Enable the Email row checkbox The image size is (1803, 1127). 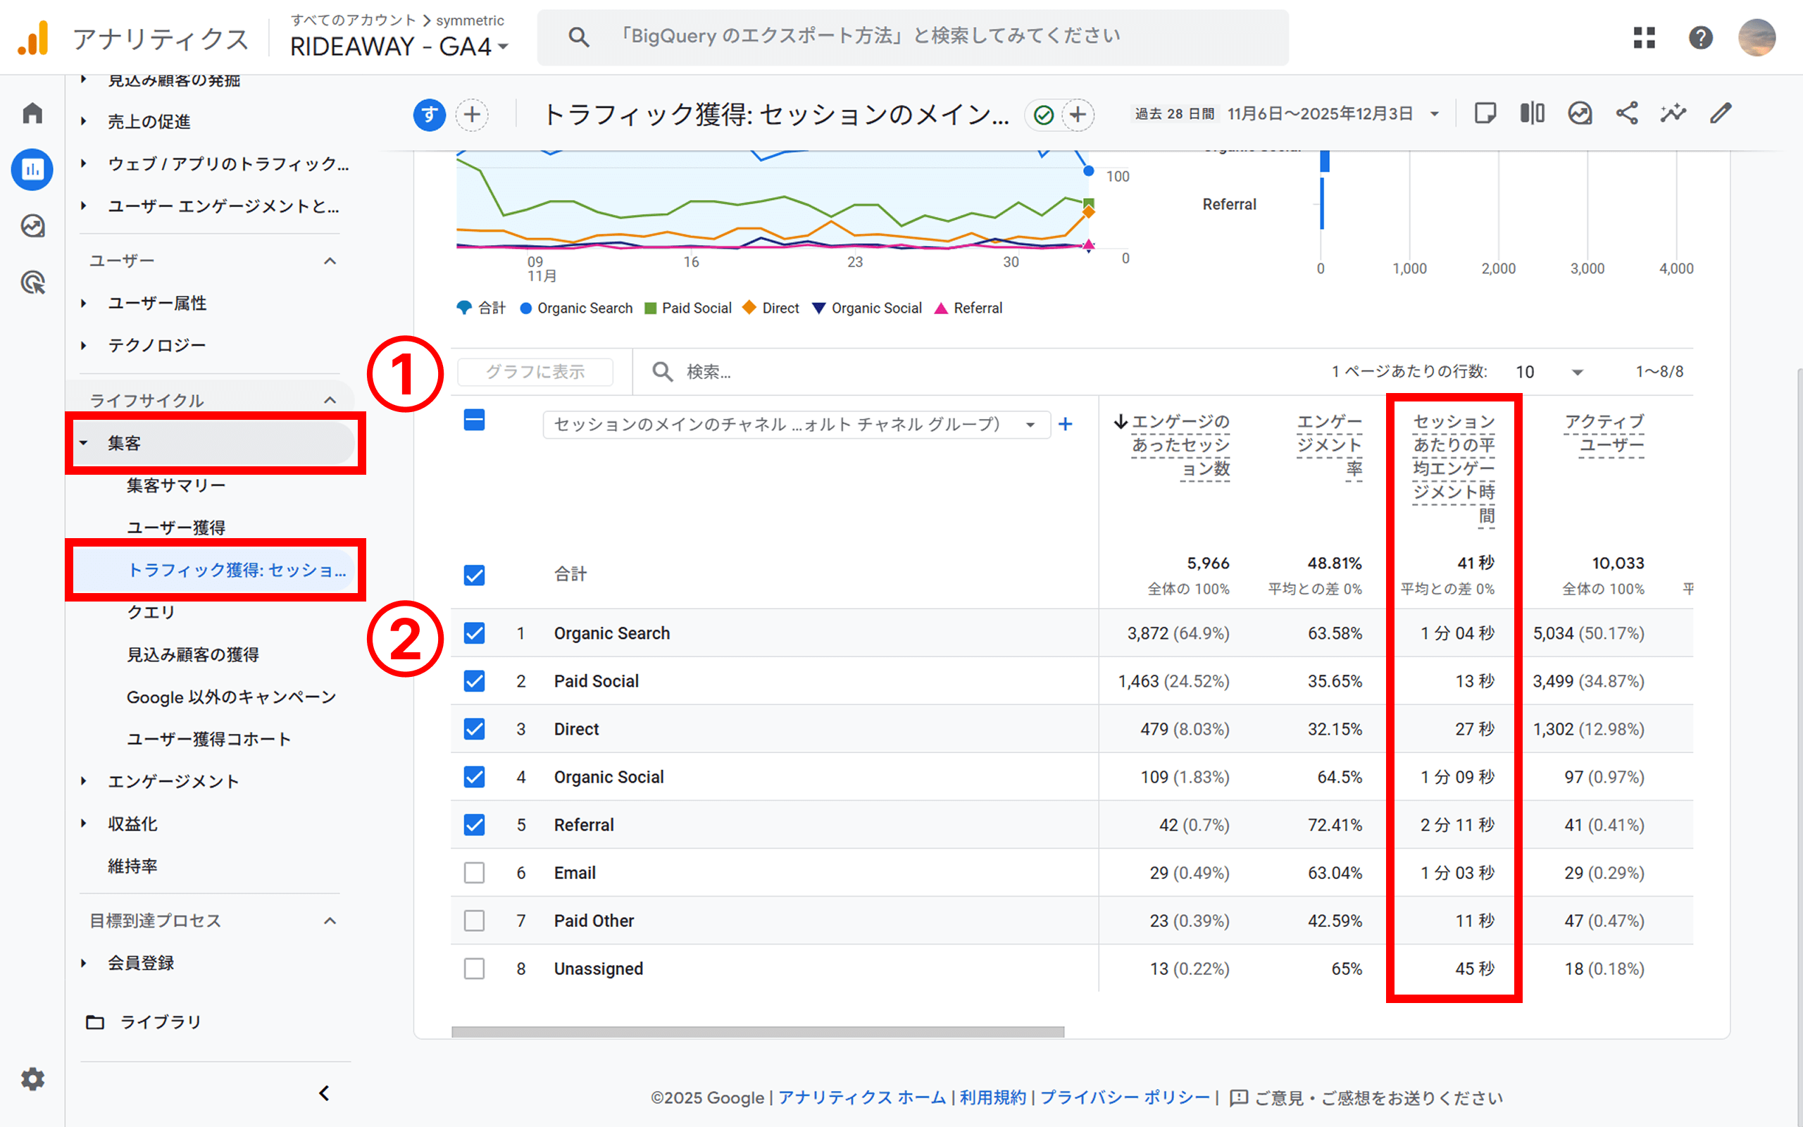(474, 873)
